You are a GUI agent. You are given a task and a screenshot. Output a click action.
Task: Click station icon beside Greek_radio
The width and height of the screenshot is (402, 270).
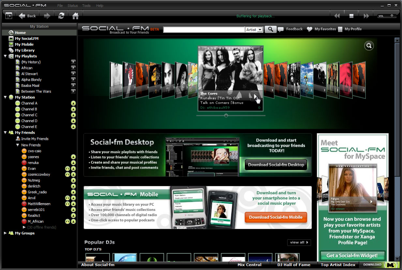tap(73, 192)
